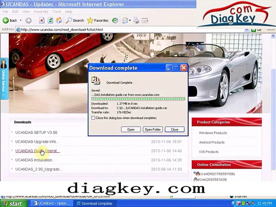
Task: Open the Android Products category
Action: point(212,142)
